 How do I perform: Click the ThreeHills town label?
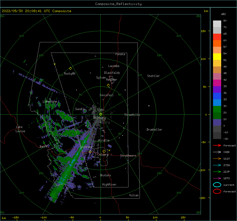tap(132, 115)
